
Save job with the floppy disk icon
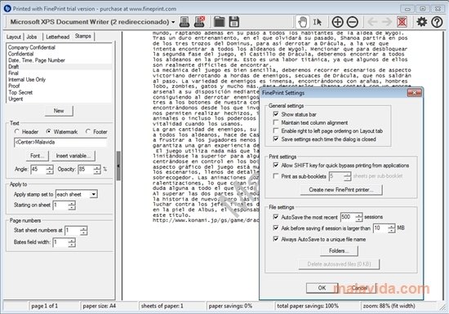tap(234, 22)
